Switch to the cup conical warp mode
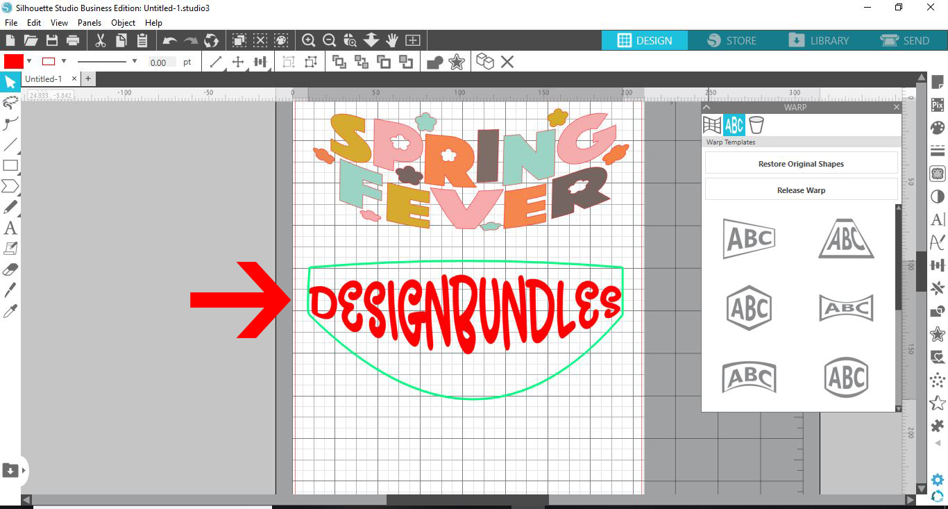 point(756,125)
